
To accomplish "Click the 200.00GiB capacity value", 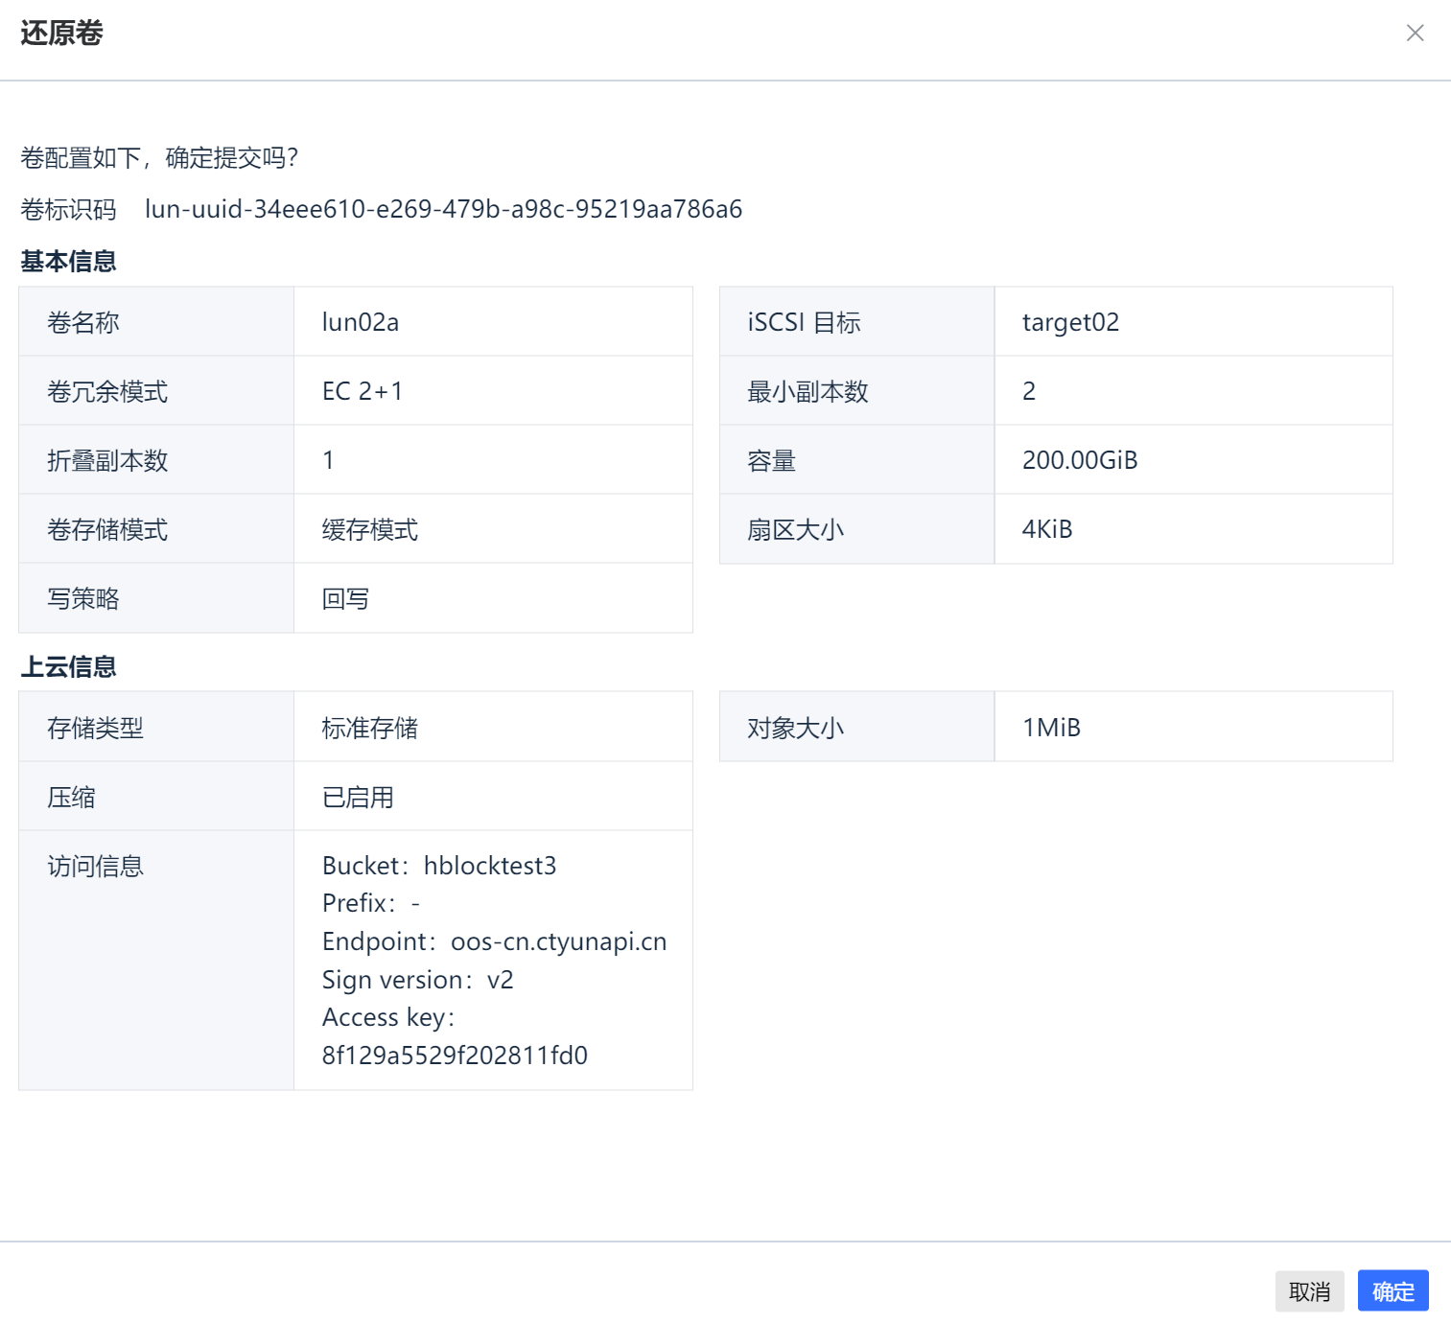I will click(x=1080, y=460).
